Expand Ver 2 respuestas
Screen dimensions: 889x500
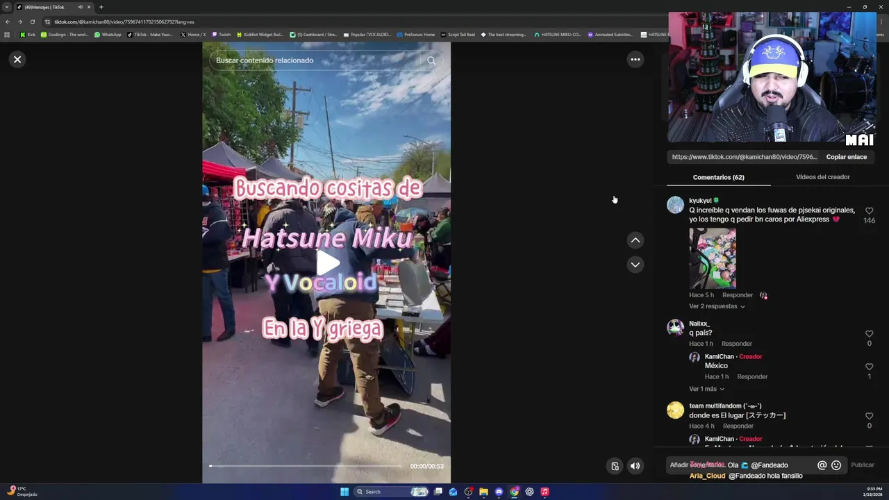717,306
